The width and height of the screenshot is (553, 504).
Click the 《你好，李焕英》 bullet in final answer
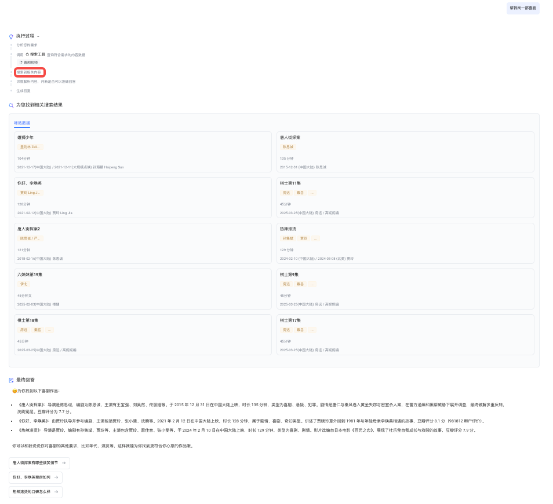pos(252,421)
